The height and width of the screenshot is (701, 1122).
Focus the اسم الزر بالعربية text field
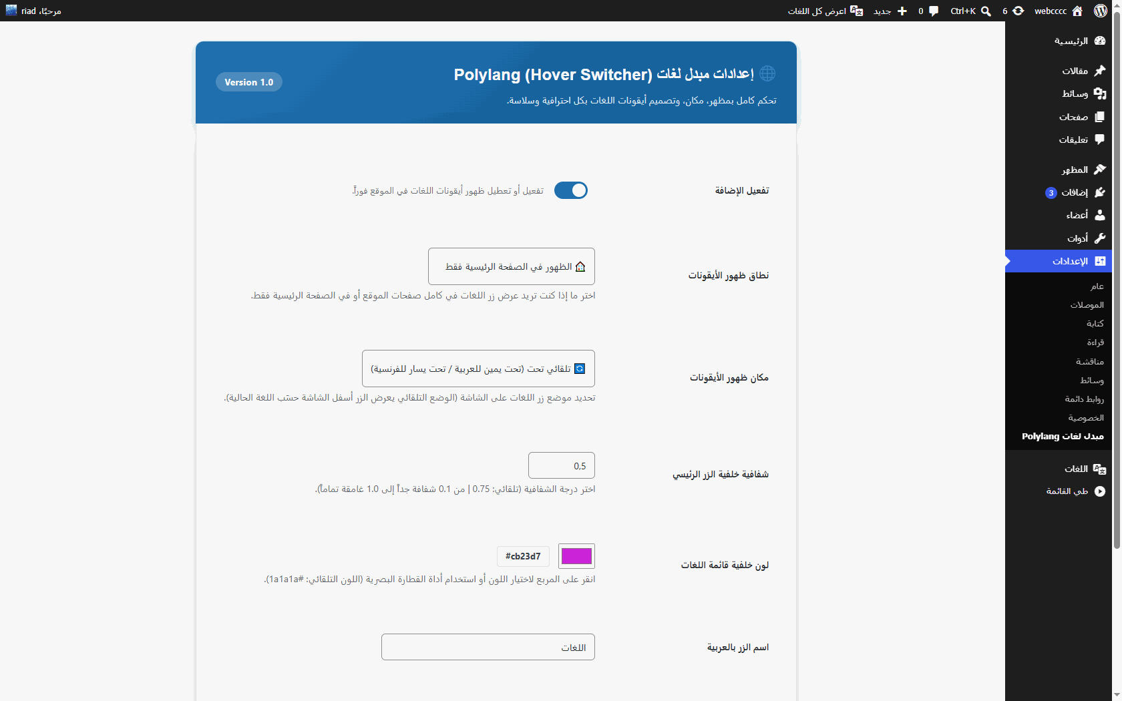488,647
